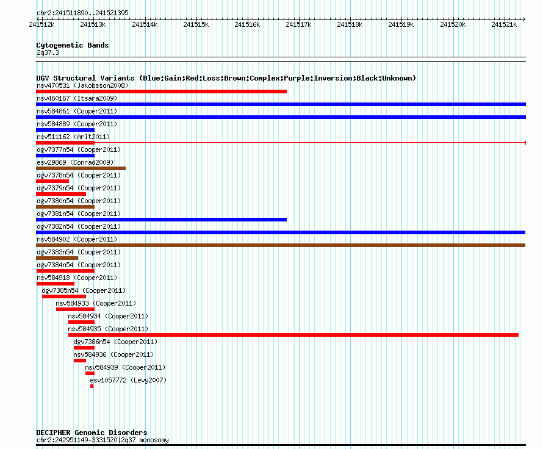Open the 2q37 monosomy DECIPHER entry
The height and width of the screenshot is (449, 543).
pos(102,440)
